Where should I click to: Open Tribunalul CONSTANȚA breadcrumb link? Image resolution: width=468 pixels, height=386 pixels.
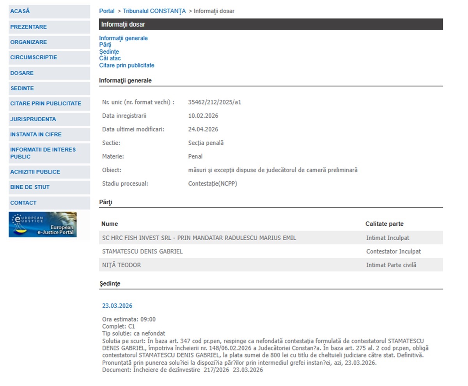pyautogui.click(x=154, y=11)
